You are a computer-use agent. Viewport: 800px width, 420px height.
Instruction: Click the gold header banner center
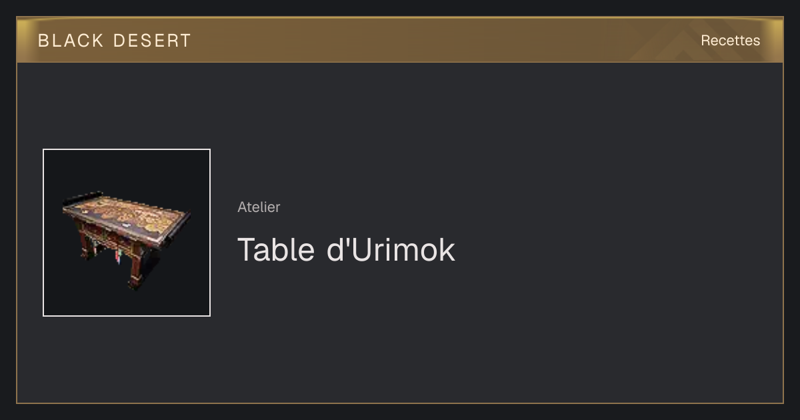(x=400, y=40)
